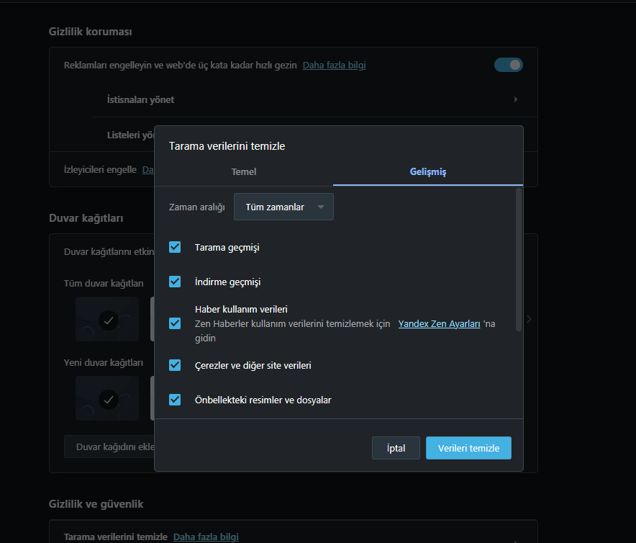Toggle the Haber kullanım verileri checkbox
The width and height of the screenshot is (636, 543).
[175, 323]
